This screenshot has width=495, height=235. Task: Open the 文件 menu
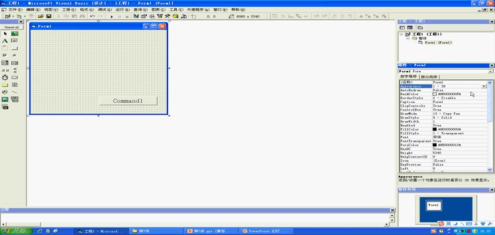14,10
